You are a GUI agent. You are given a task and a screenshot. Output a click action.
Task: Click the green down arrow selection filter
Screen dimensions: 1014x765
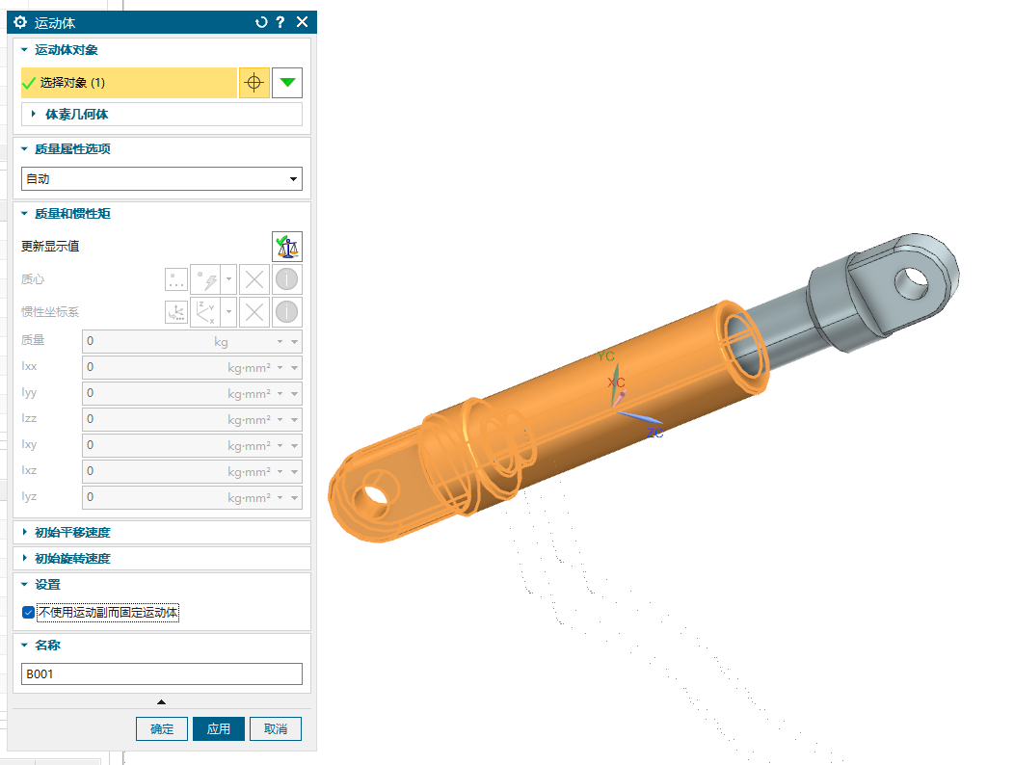point(287,83)
